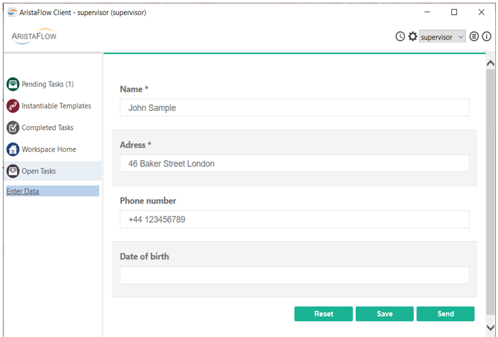
Task: Open settings via the gear icon
Action: [412, 36]
